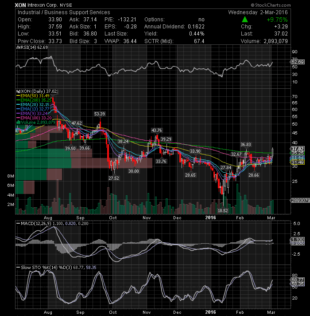Click the yellow EMA(50) 31.49 legend entry
The width and height of the screenshot is (310, 316).
click(35, 96)
